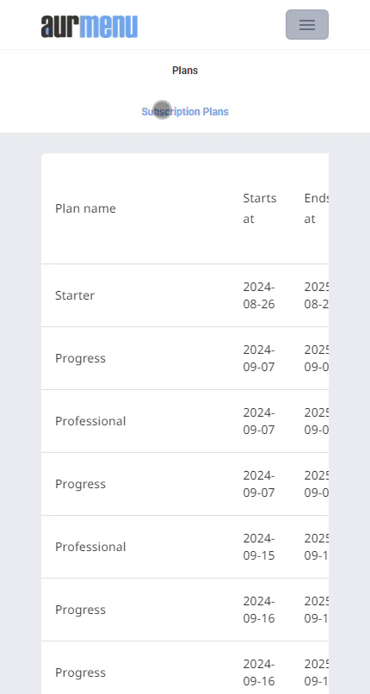Select Progress plan below first Professional row
This screenshot has height=694, width=370.
(81, 484)
